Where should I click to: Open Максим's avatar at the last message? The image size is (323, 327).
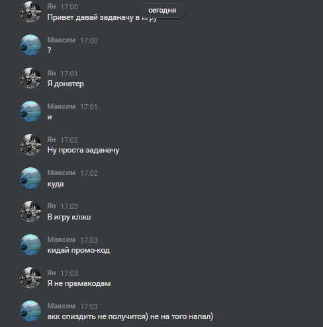click(30, 311)
